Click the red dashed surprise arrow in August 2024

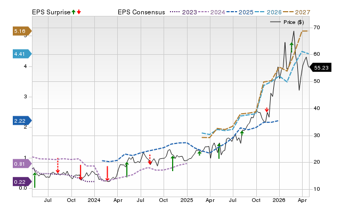[150, 159]
